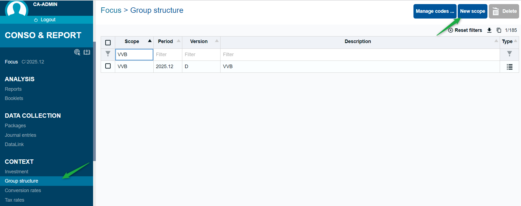The image size is (521, 206).
Task: Toggle the select-all header checkbox
Action: tap(108, 43)
